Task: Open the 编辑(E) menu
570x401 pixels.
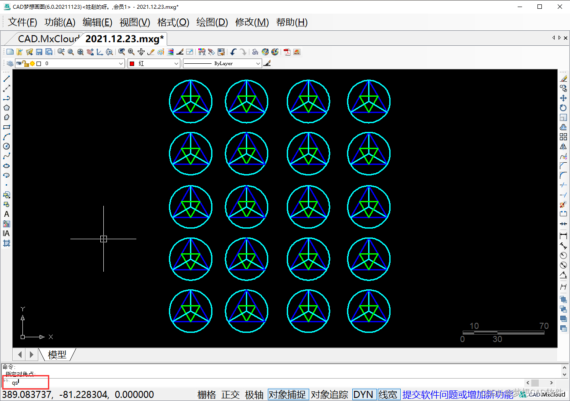Action: pos(98,22)
